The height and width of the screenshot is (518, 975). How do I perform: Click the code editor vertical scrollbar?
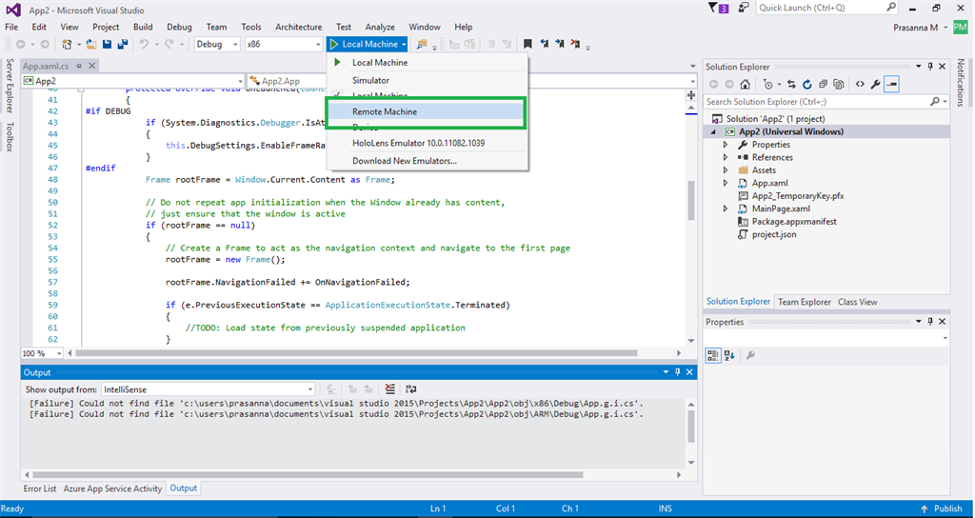(690, 200)
